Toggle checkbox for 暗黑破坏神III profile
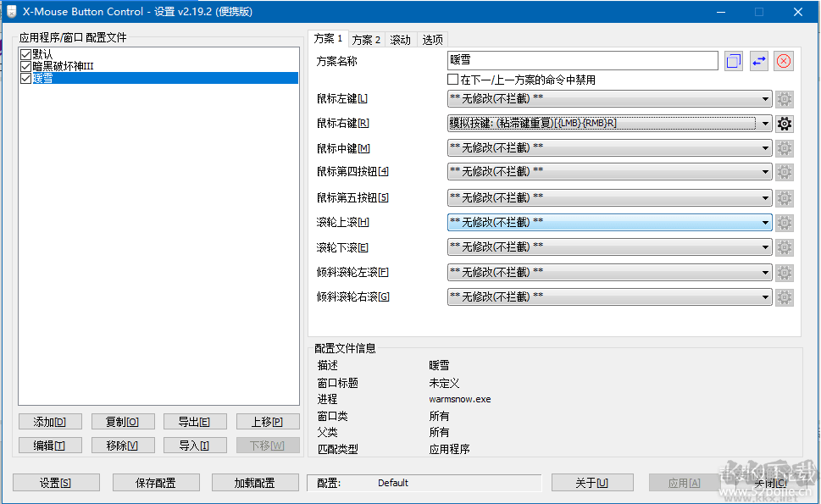This screenshot has width=821, height=504. (x=26, y=65)
